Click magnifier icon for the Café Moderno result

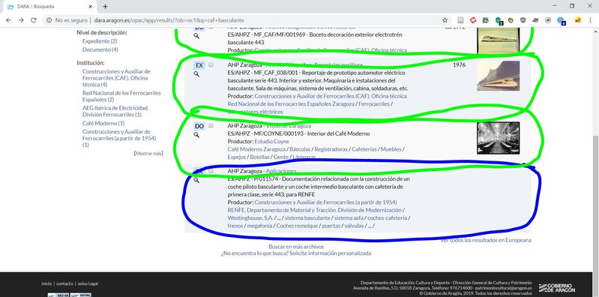click(x=196, y=135)
